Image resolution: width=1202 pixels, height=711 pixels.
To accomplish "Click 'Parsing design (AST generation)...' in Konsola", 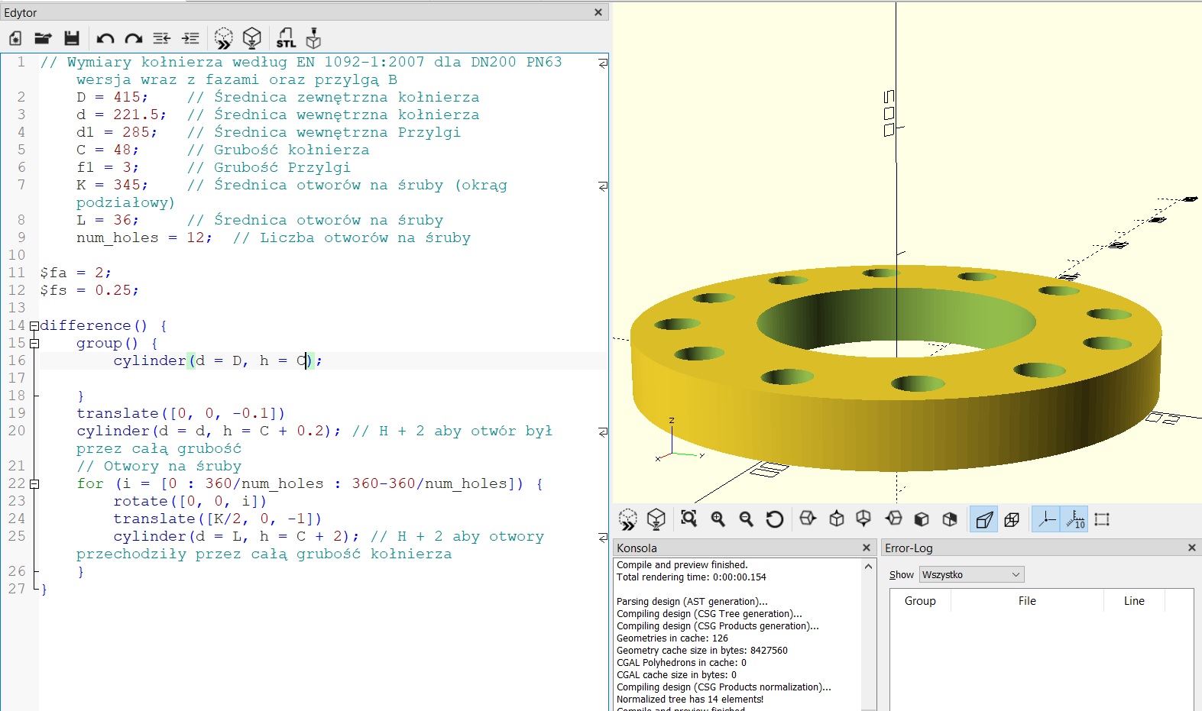I will click(692, 602).
